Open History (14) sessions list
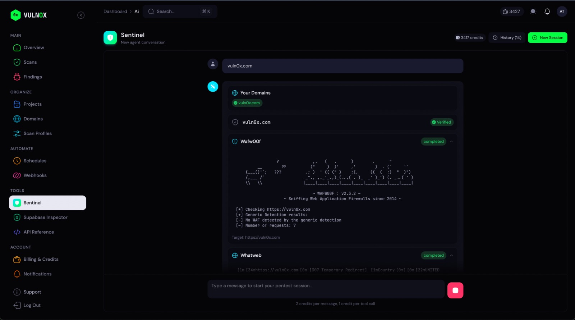The image size is (575, 320). 507,38
